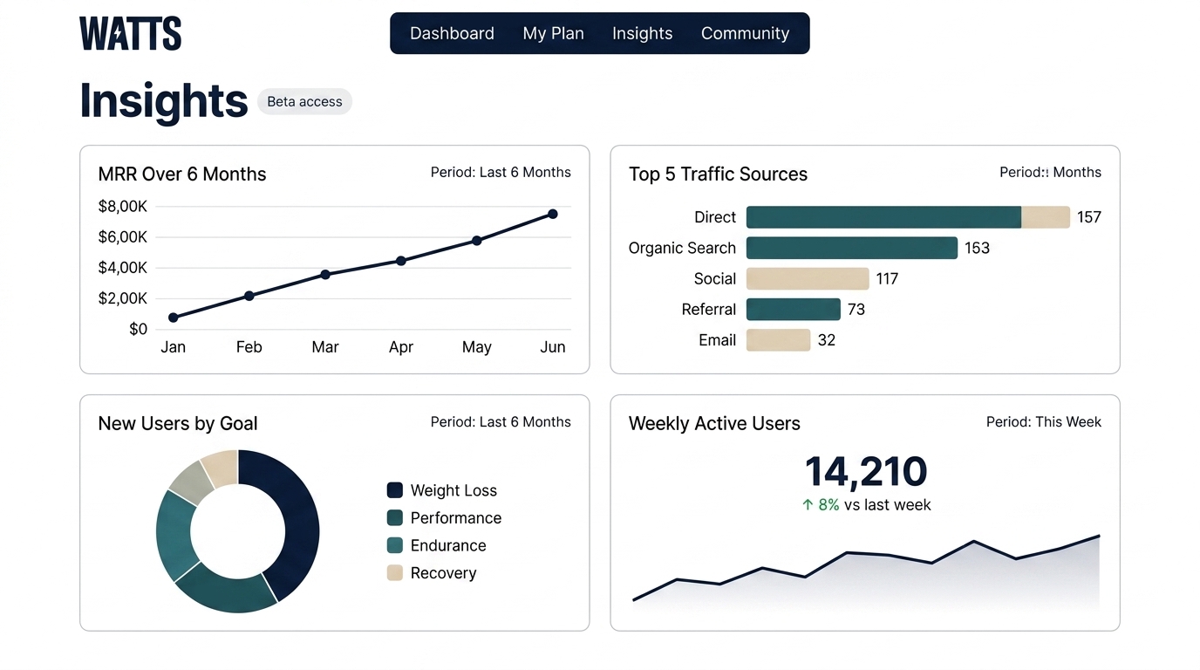1200x670 pixels.
Task: Click the Endurance legend color square
Action: (x=395, y=545)
